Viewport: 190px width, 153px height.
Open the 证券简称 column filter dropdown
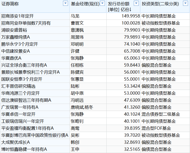pyautogui.click(x=66, y=4)
